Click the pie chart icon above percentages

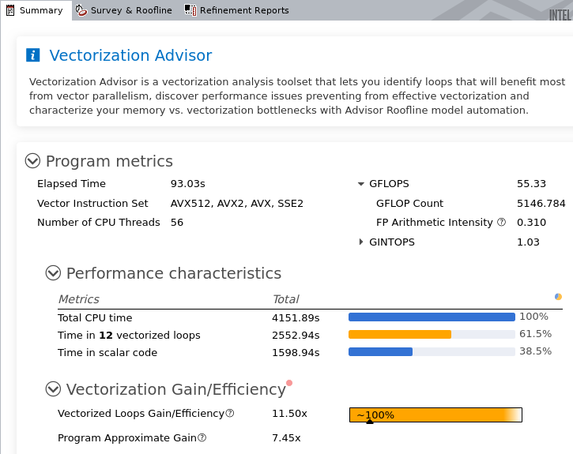[x=558, y=297]
